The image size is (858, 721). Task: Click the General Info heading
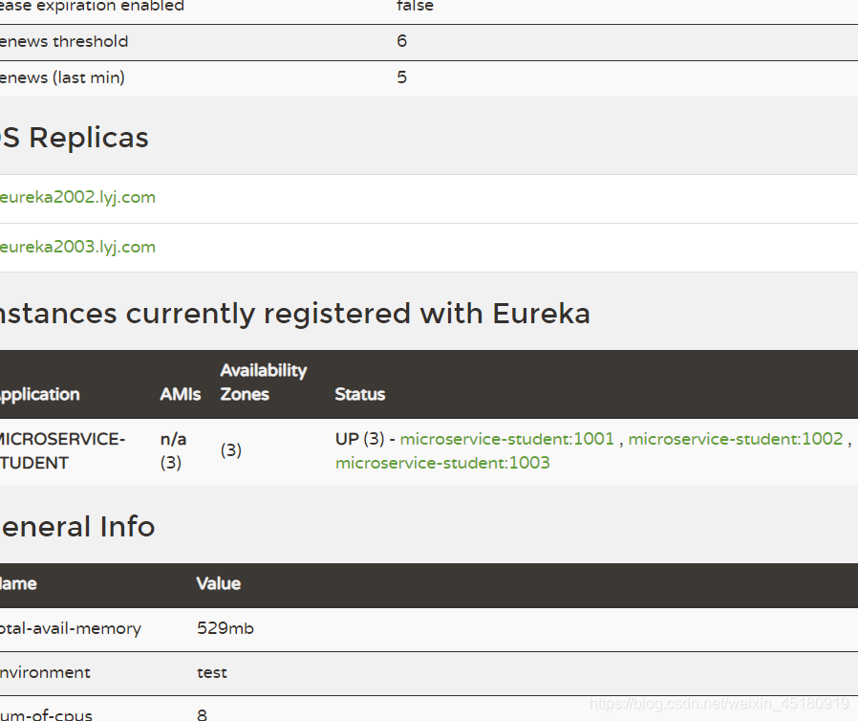tap(77, 527)
